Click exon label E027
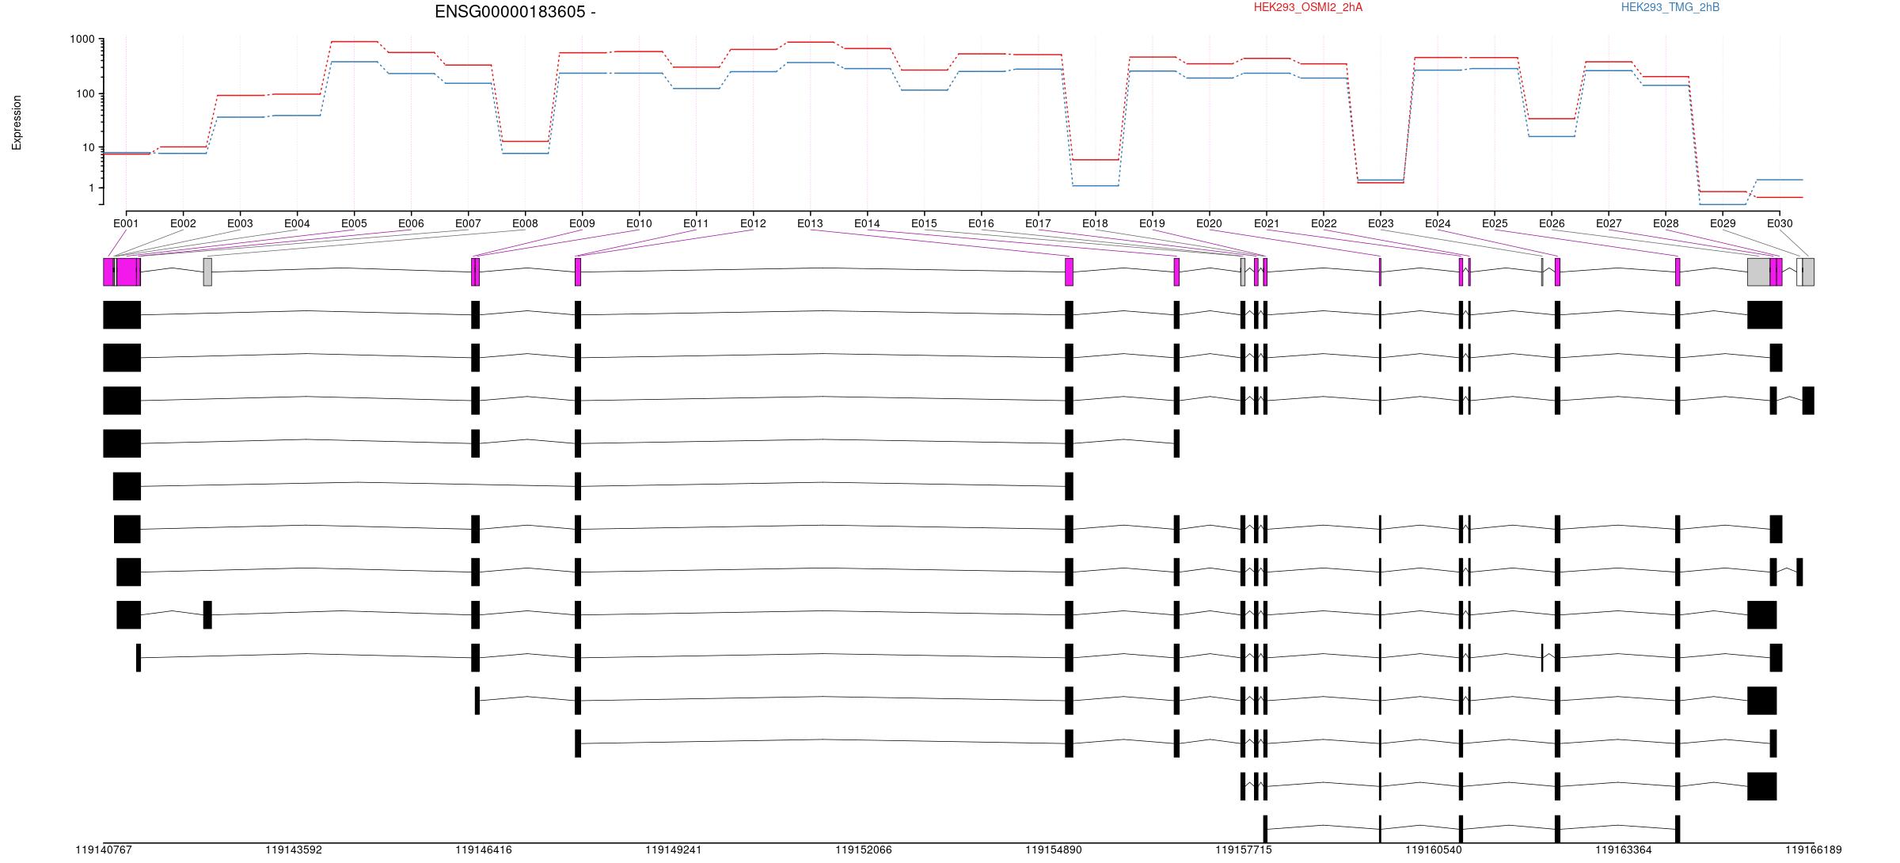1900x863 pixels. pyautogui.click(x=1609, y=223)
